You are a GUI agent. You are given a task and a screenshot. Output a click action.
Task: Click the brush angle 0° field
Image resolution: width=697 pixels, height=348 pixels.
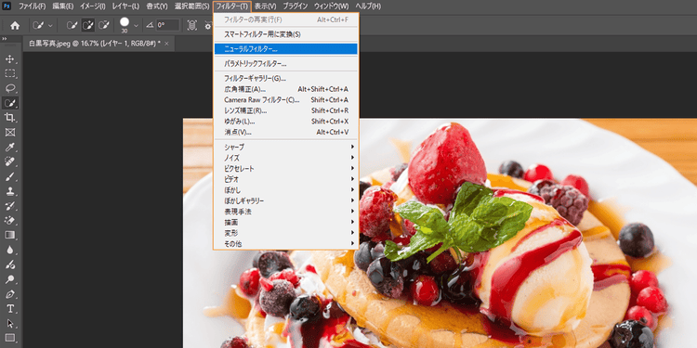[167, 25]
